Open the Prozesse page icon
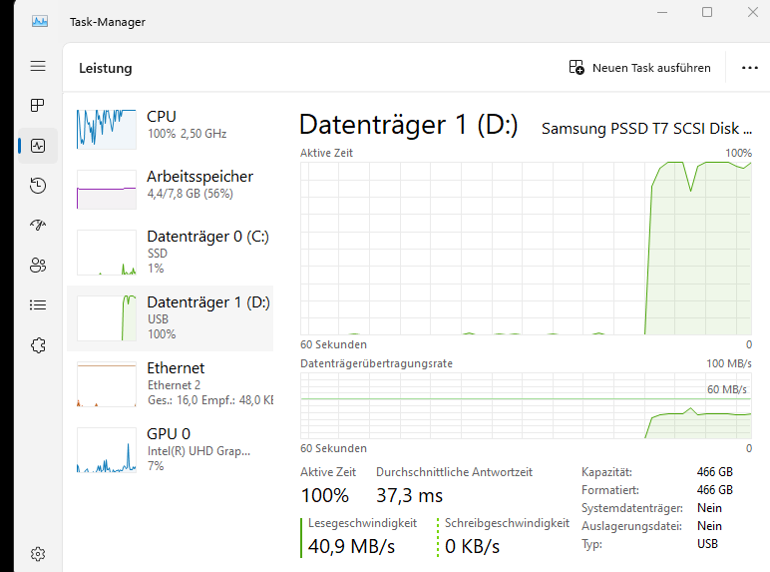The image size is (770, 572). 38,106
